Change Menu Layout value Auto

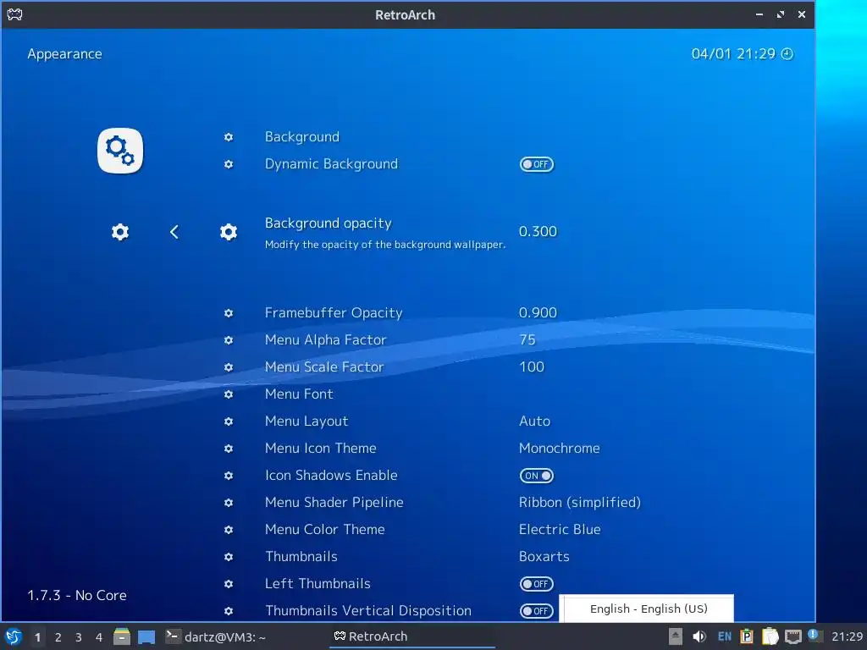pyautogui.click(x=535, y=421)
